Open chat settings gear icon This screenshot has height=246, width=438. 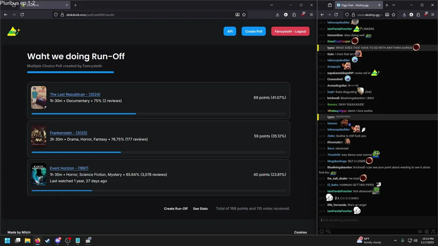point(427,231)
